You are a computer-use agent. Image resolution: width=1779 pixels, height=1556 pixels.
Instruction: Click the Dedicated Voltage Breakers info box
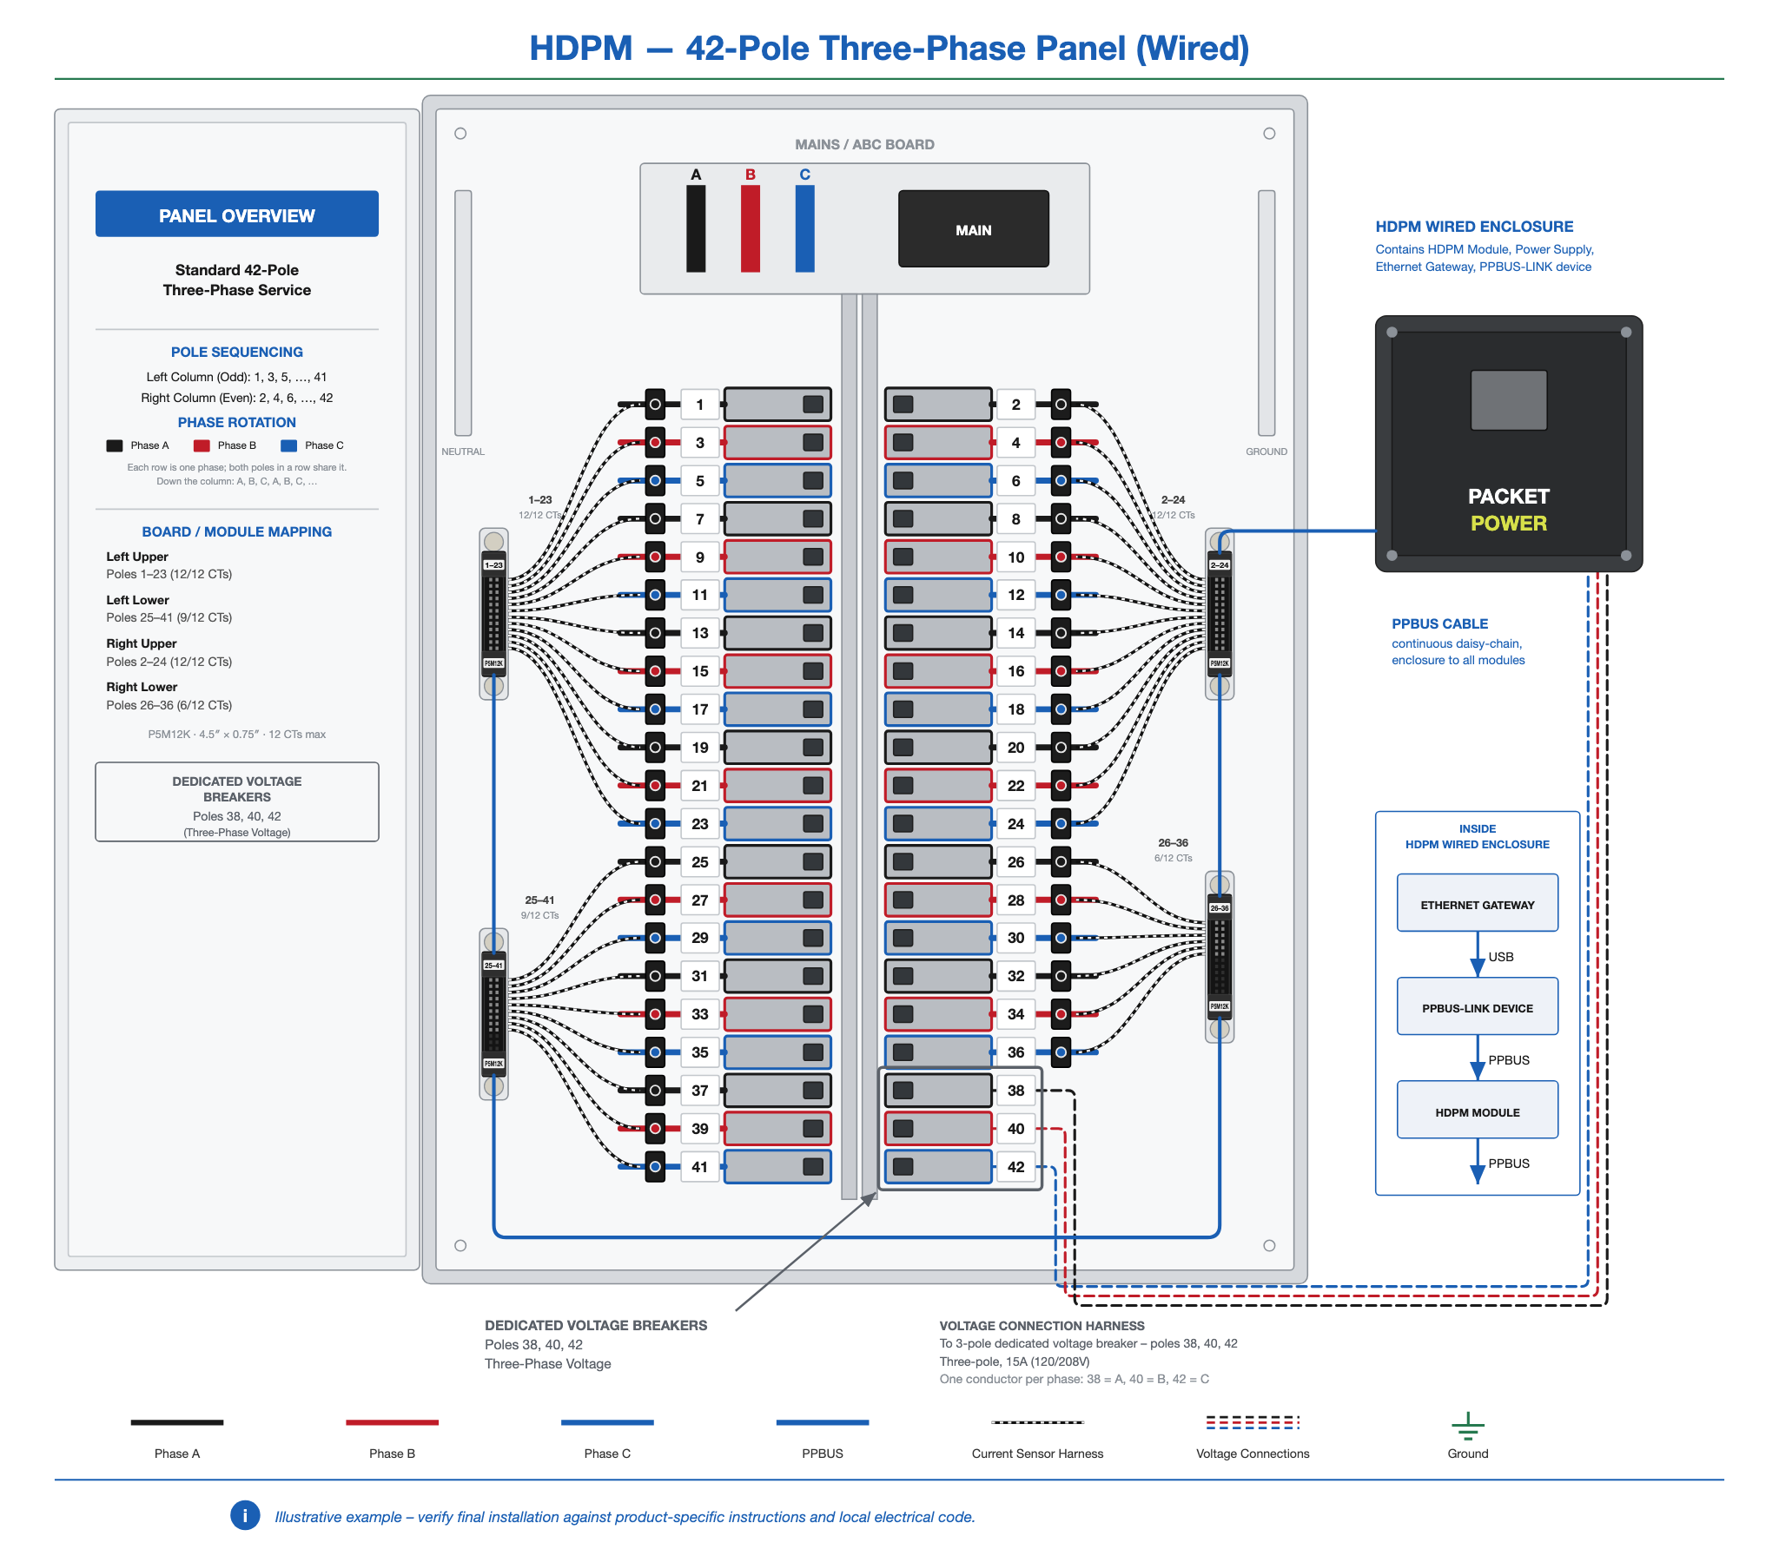click(236, 802)
